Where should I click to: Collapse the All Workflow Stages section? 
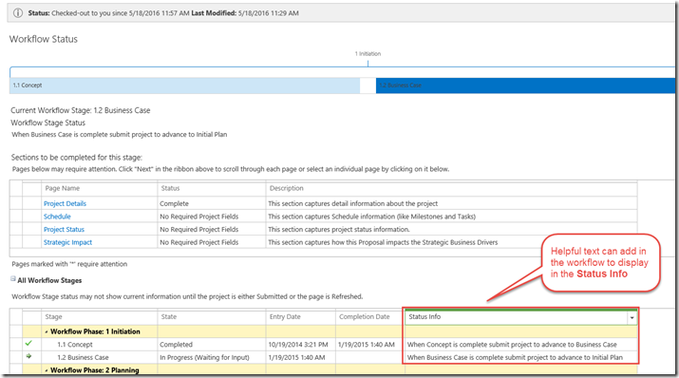coord(13,279)
